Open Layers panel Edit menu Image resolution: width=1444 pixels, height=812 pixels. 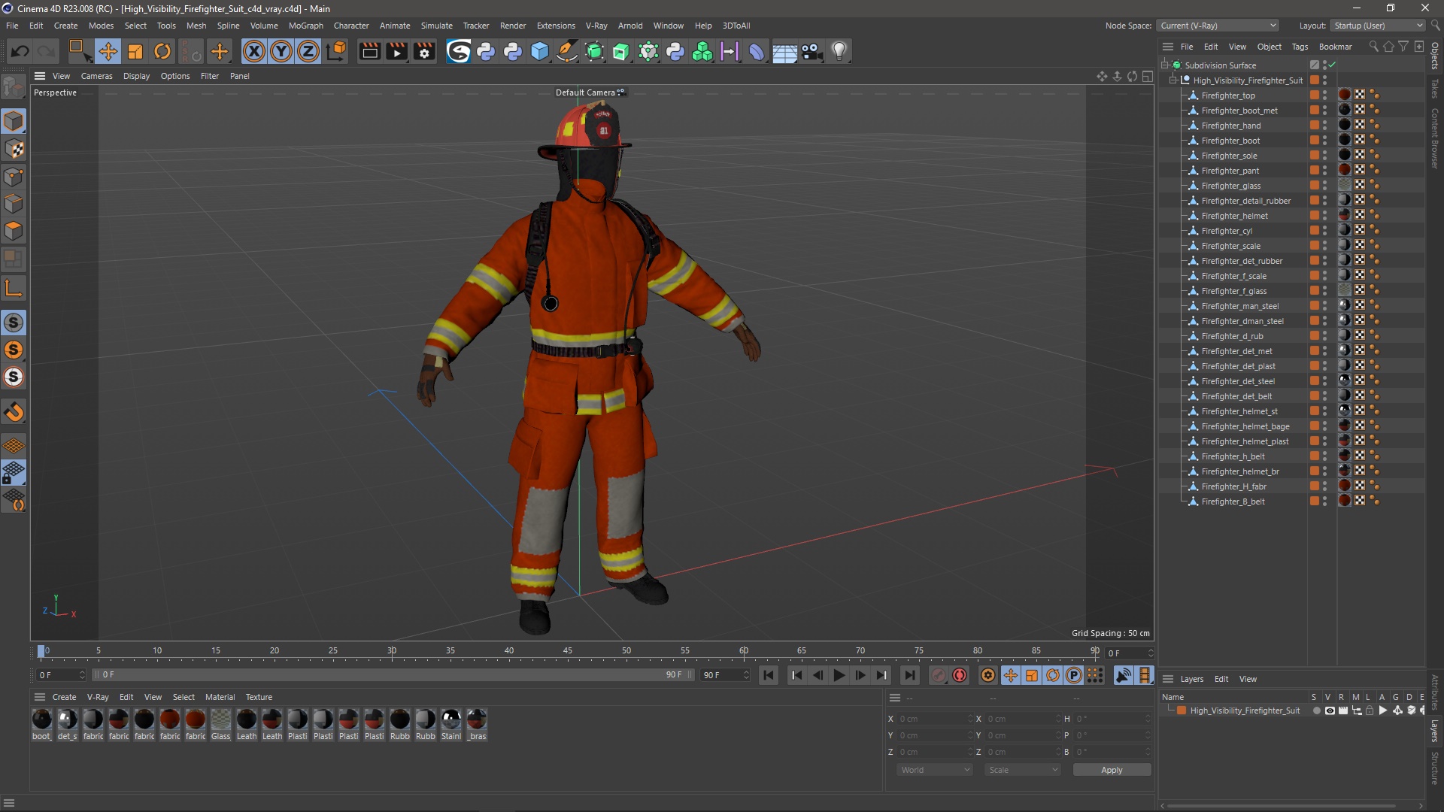click(1221, 679)
